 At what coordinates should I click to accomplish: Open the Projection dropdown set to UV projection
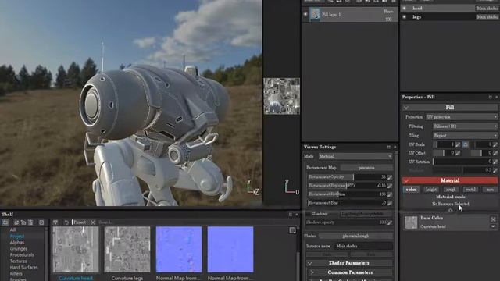coord(462,117)
